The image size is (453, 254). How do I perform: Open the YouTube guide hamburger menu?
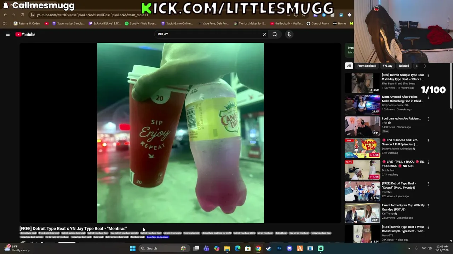click(7, 34)
